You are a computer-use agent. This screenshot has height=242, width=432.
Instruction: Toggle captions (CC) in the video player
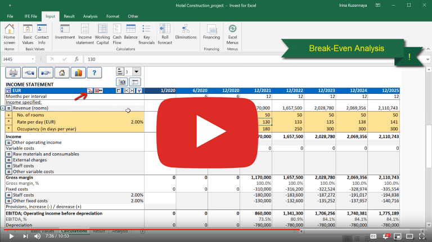coord(375,236)
